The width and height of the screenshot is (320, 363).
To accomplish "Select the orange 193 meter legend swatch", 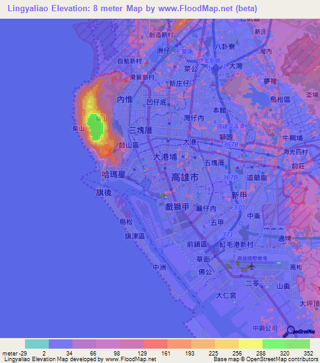I will (x=203, y=344).
